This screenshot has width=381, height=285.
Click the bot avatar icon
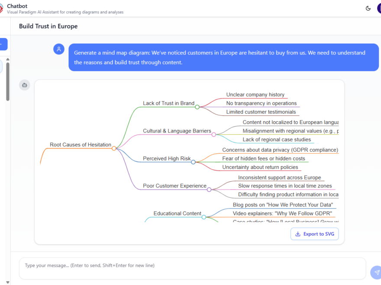(x=25, y=85)
